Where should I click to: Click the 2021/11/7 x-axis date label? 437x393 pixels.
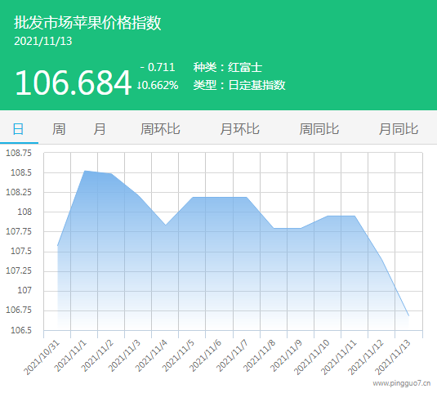(232, 355)
